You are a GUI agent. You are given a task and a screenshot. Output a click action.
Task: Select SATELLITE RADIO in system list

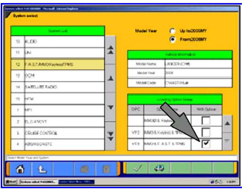[x=58, y=87]
